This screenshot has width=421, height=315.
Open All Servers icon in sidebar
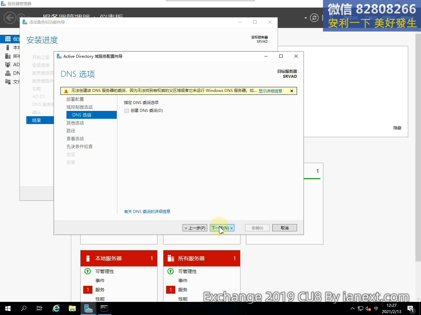[x=8, y=56]
